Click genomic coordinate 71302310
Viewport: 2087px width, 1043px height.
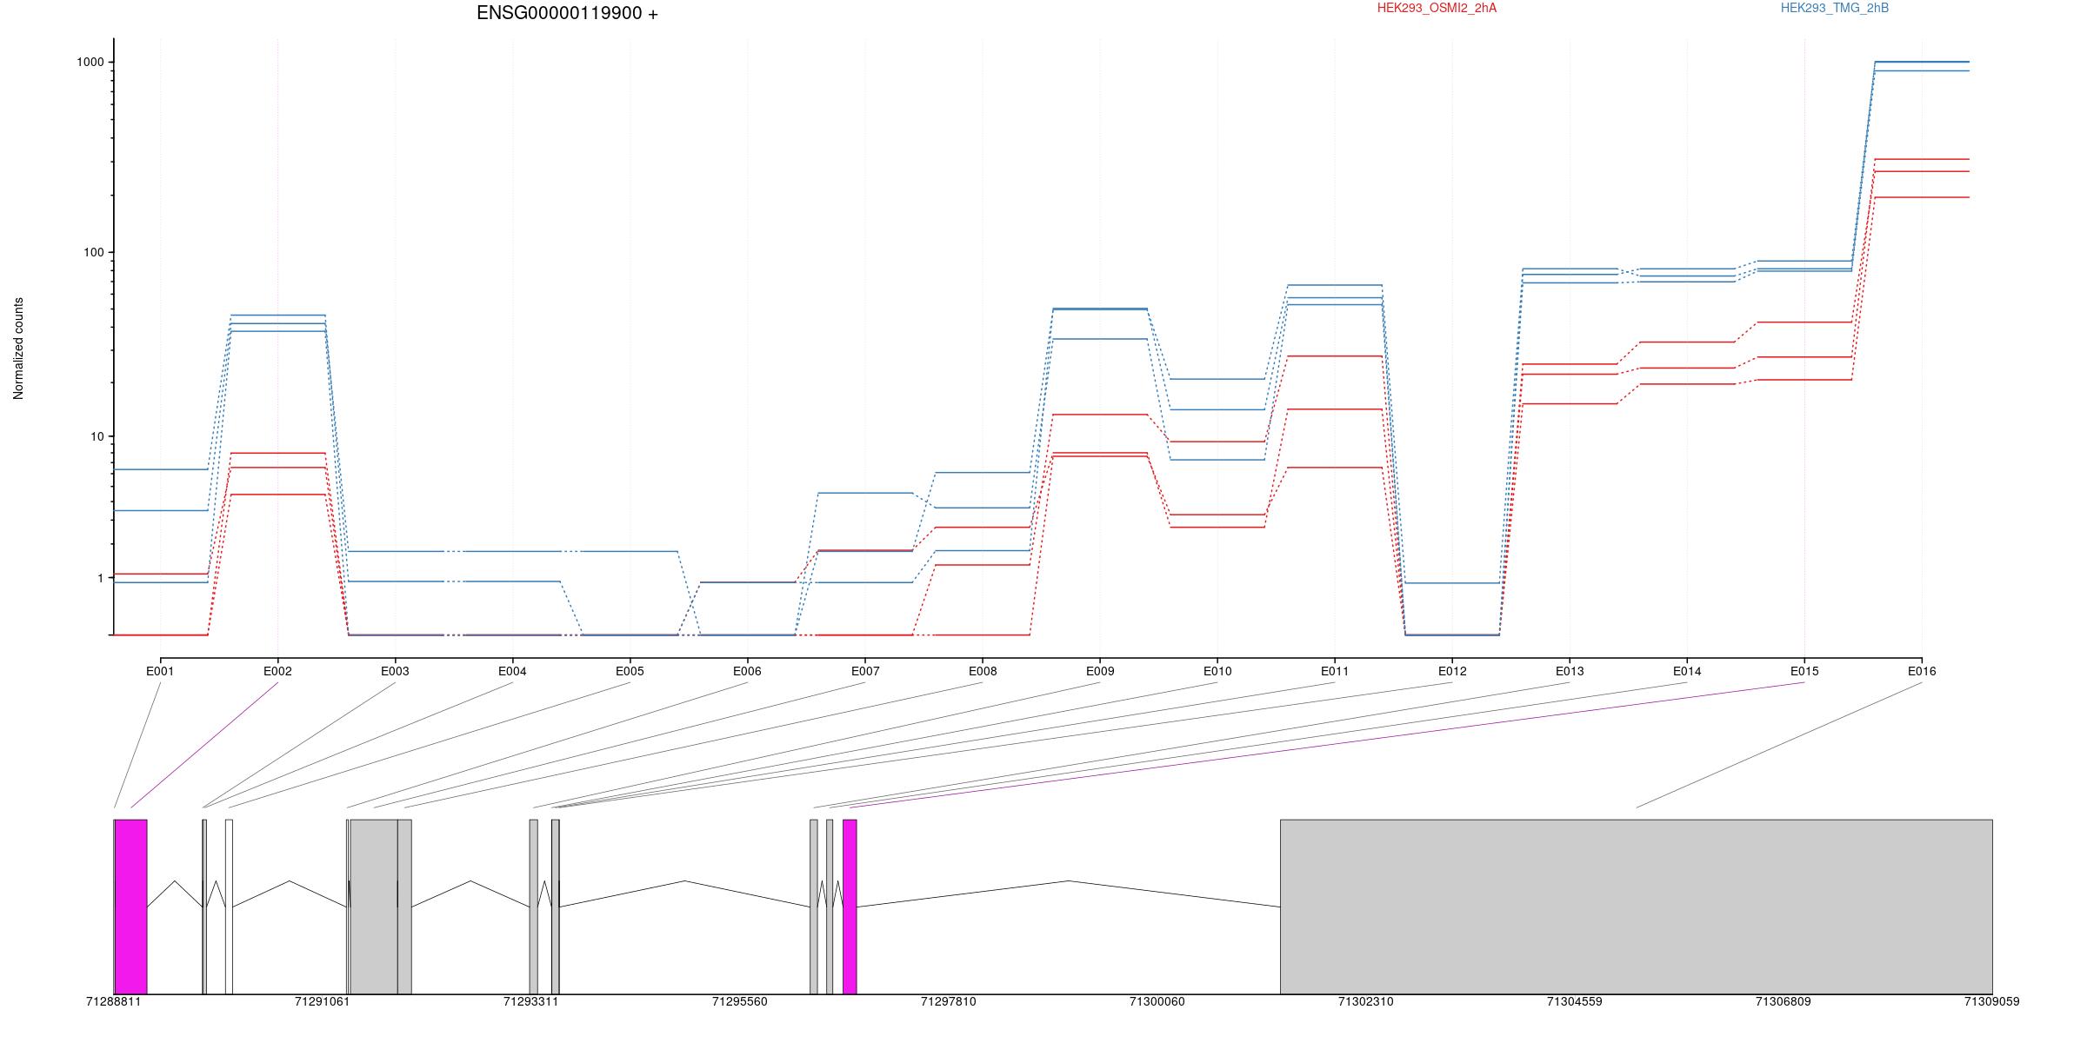coord(1365,1001)
